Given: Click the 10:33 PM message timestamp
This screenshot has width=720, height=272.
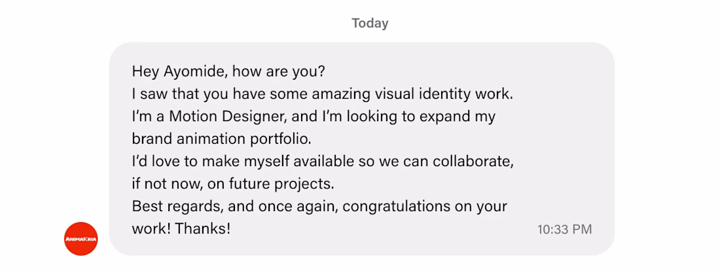Looking at the screenshot, I should point(564,229).
